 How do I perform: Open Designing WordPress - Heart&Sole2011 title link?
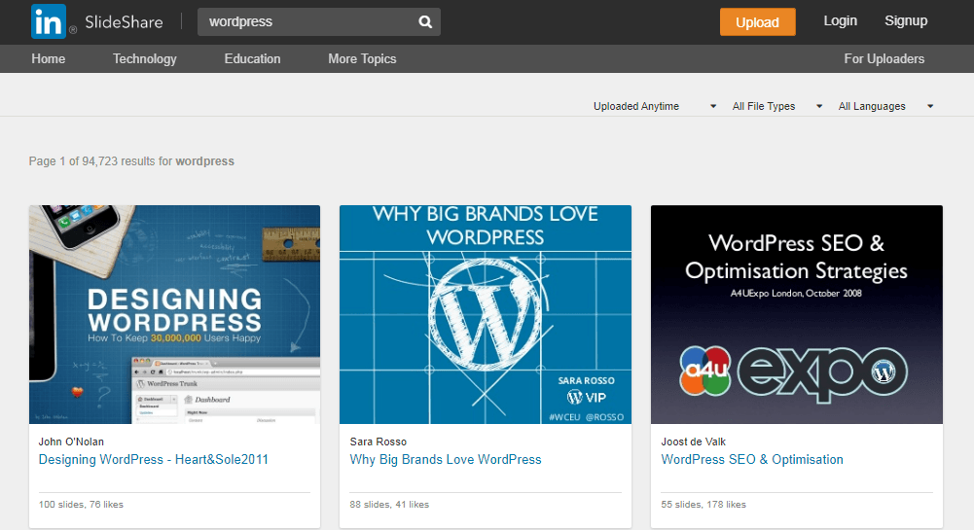154,460
